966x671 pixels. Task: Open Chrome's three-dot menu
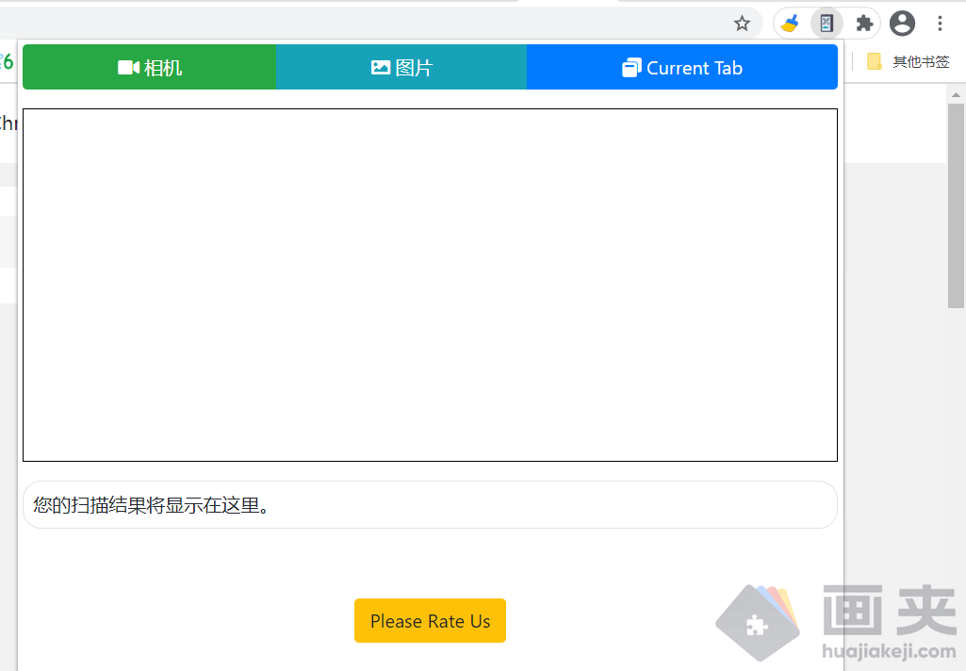(x=941, y=23)
